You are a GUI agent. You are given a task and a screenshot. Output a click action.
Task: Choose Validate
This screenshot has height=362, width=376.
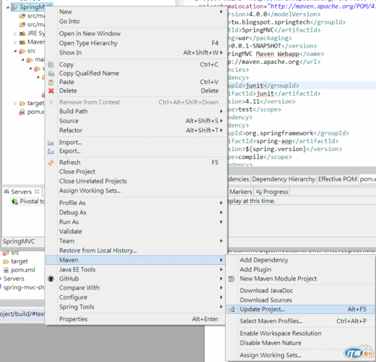pyautogui.click(x=135, y=232)
